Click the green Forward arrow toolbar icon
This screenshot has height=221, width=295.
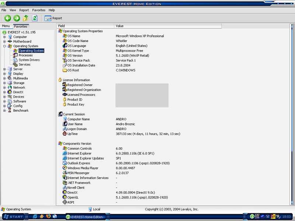click(x=17, y=18)
